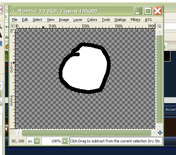Click the vertical scrollbar down arrow
This screenshot has width=176, height=155.
click(159, 126)
